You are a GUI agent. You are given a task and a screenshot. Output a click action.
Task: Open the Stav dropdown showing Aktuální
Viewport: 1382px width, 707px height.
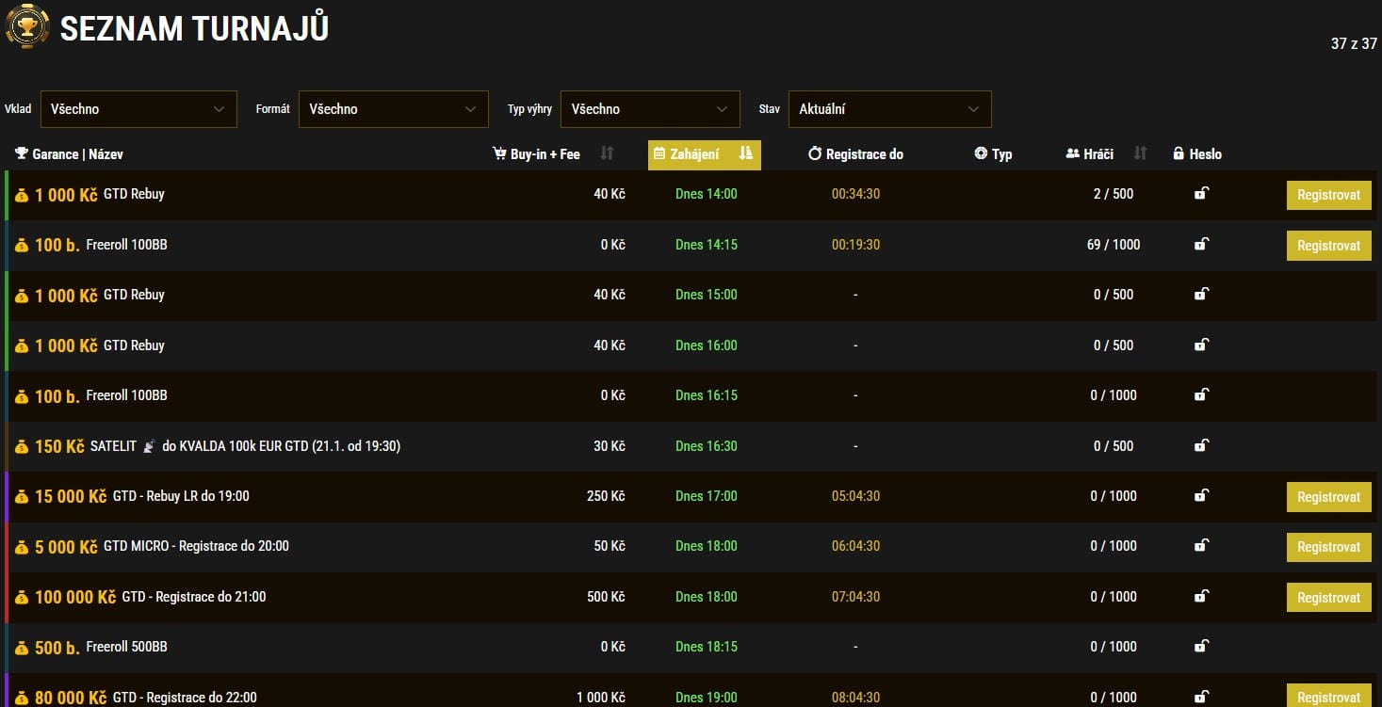pos(889,109)
